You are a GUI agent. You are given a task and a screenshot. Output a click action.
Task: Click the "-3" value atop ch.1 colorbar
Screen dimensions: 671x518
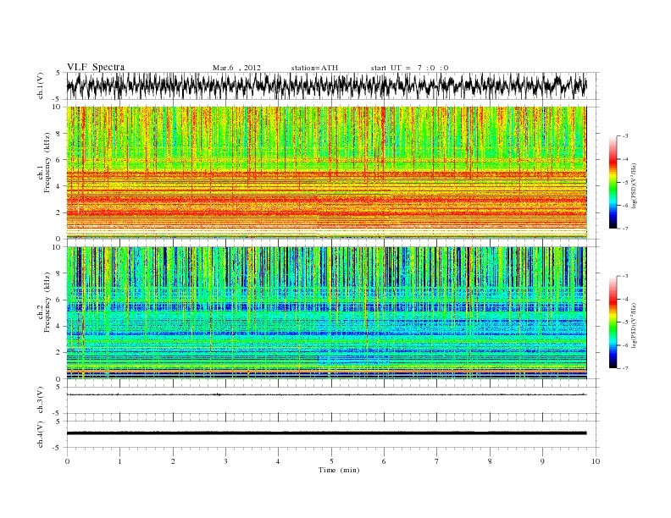tap(625, 136)
